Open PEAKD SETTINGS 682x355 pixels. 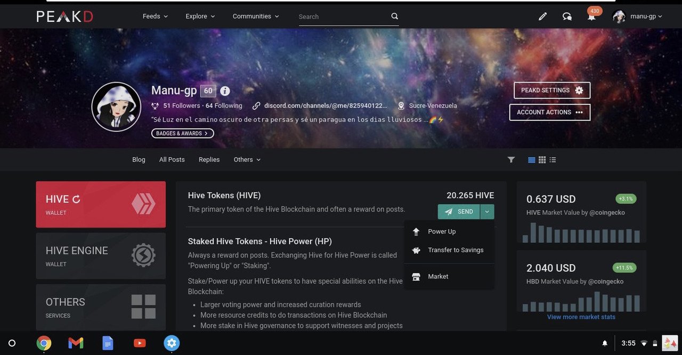click(552, 91)
